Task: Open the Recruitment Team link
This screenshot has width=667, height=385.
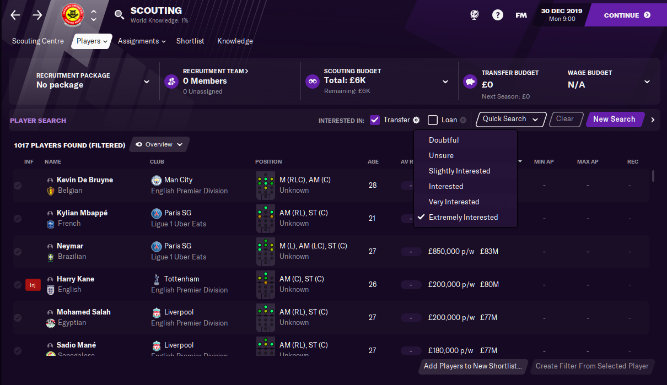Action: click(x=216, y=71)
